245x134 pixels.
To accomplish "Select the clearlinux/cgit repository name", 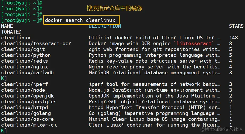I will tap(23, 49).
